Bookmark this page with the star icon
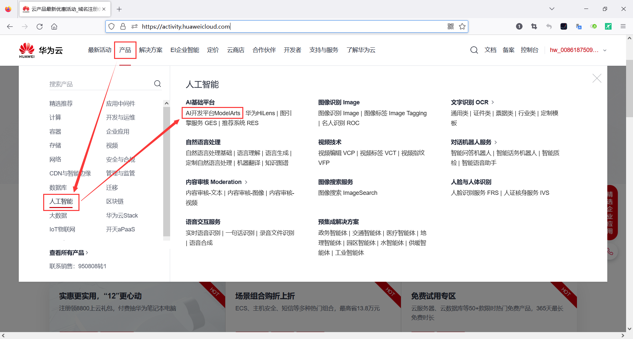 [x=462, y=27]
